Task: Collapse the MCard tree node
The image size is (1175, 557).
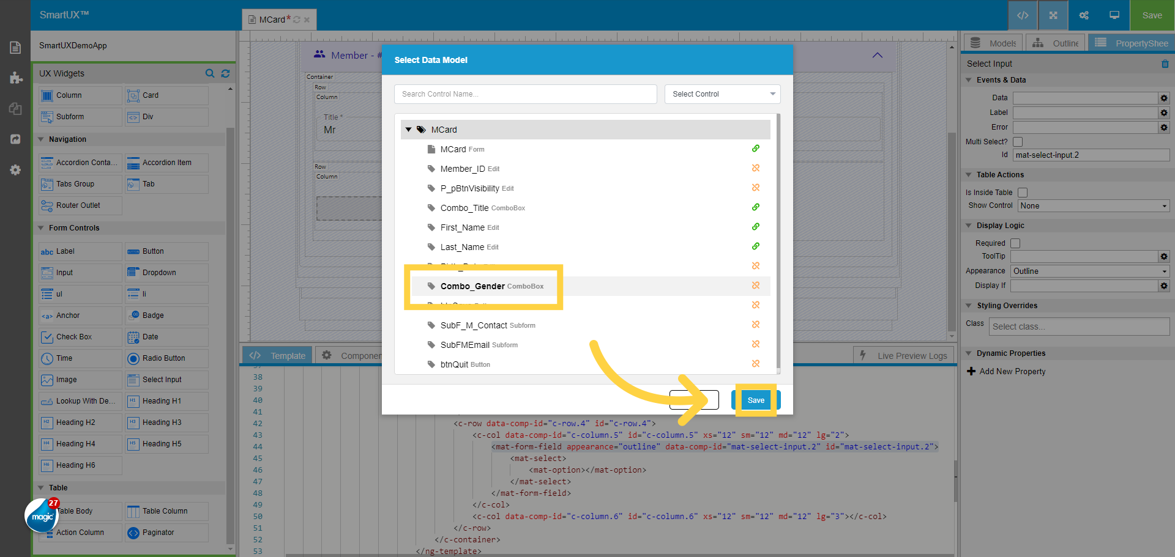Action: tap(409, 129)
